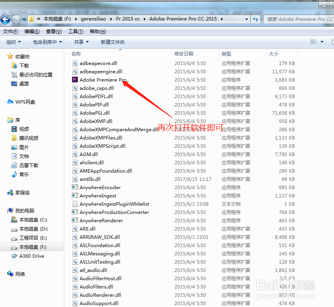Image resolution: width=334 pixels, height=307 pixels.
Task: Open the 视频 library
Action: [24, 129]
